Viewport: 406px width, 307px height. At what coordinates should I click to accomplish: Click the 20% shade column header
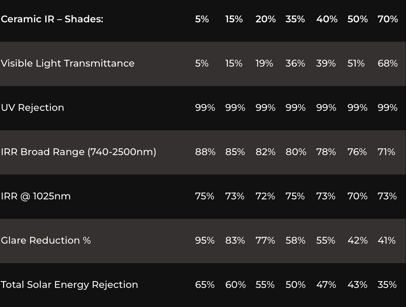click(265, 19)
